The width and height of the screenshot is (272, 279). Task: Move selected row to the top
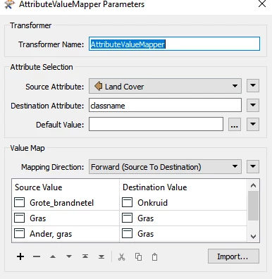point(85,256)
